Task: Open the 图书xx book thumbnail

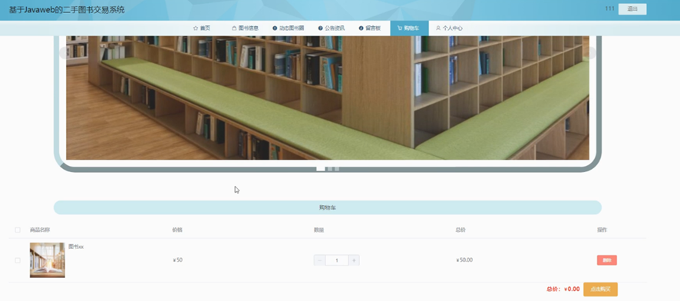Action: (48, 260)
